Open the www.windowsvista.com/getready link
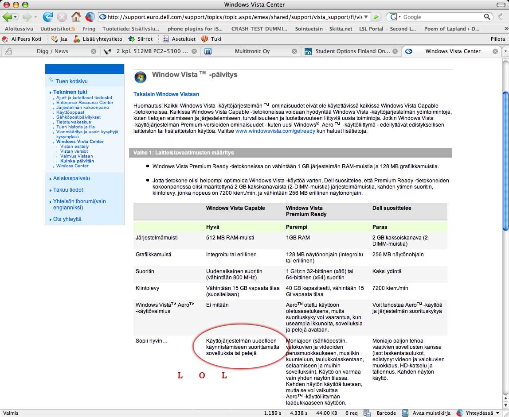 [x=275, y=131]
